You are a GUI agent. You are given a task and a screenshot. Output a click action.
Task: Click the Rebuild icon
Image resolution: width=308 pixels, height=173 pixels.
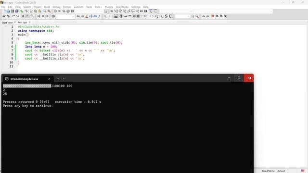click(68, 11)
